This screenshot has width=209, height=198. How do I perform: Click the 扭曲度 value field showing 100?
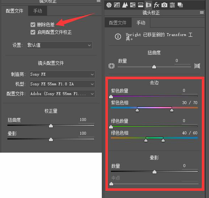click(86, 120)
